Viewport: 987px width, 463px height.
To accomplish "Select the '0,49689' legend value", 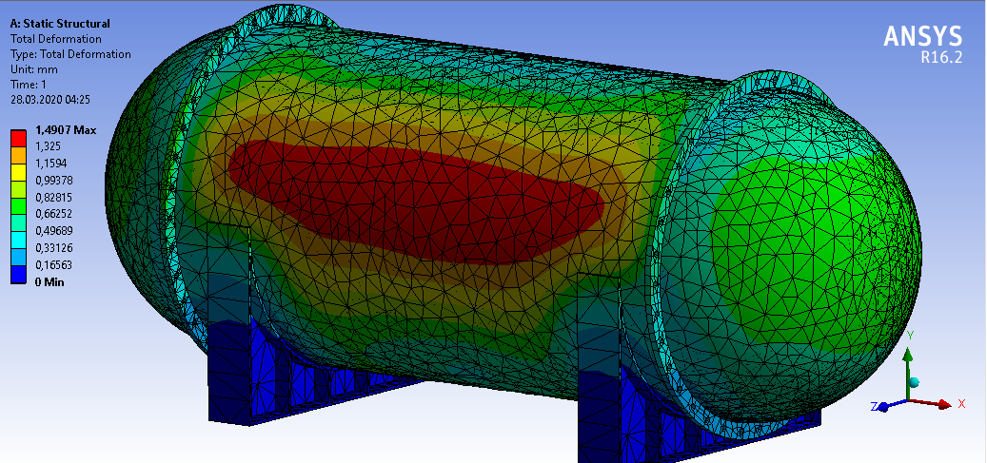I will 53,232.
